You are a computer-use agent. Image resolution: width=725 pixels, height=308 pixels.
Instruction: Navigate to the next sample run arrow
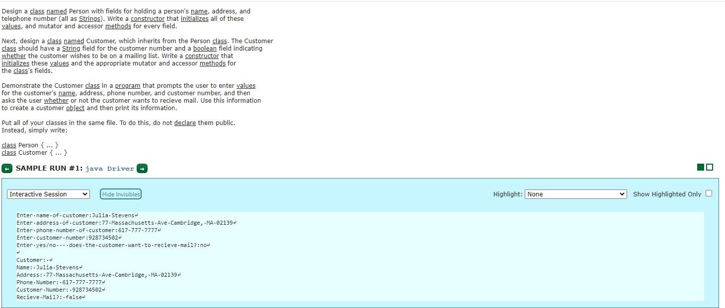pyautogui.click(x=142, y=168)
